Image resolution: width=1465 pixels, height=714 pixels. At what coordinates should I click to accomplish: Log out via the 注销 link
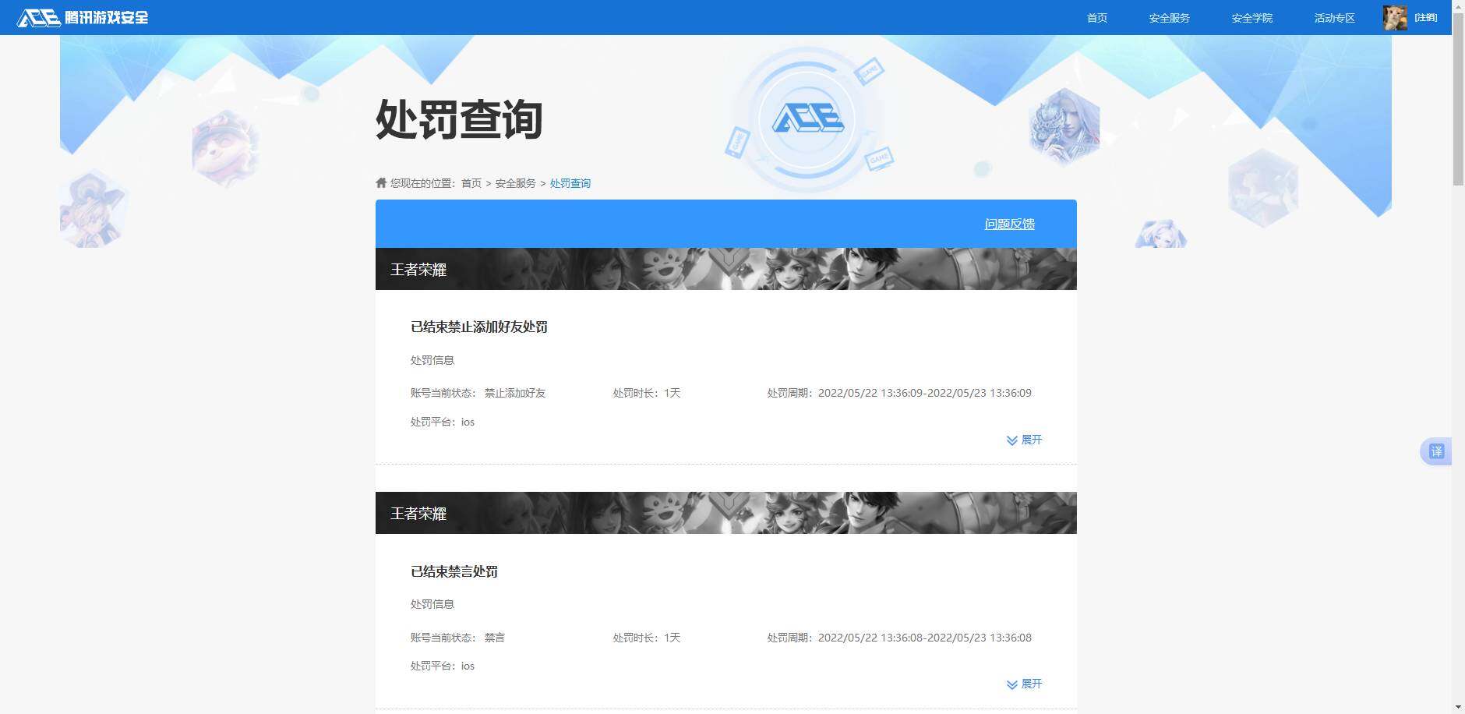pyautogui.click(x=1424, y=17)
